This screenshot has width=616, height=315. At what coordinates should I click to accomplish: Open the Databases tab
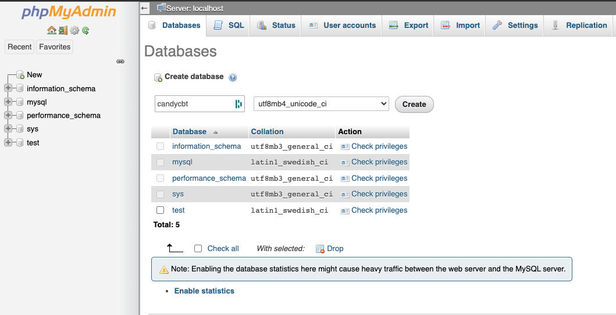[x=174, y=26]
